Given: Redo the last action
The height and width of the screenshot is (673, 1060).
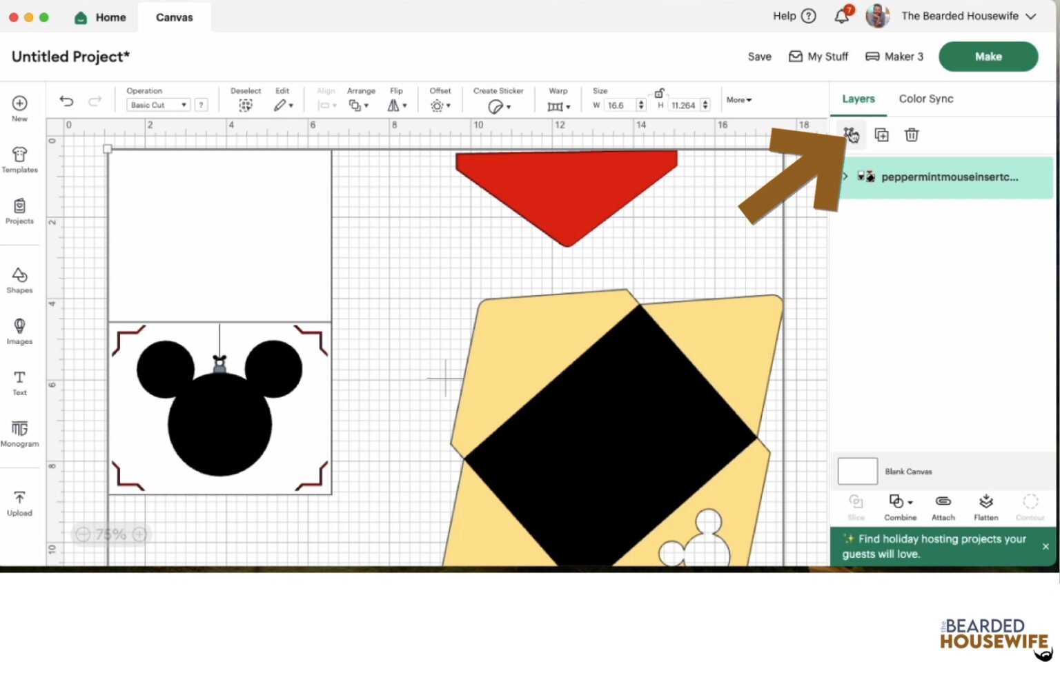Looking at the screenshot, I should pyautogui.click(x=95, y=101).
